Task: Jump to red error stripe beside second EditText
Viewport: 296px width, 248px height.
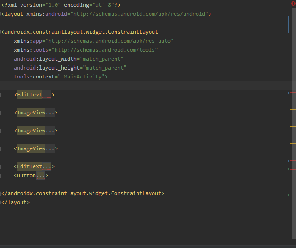Action: tap(293, 161)
